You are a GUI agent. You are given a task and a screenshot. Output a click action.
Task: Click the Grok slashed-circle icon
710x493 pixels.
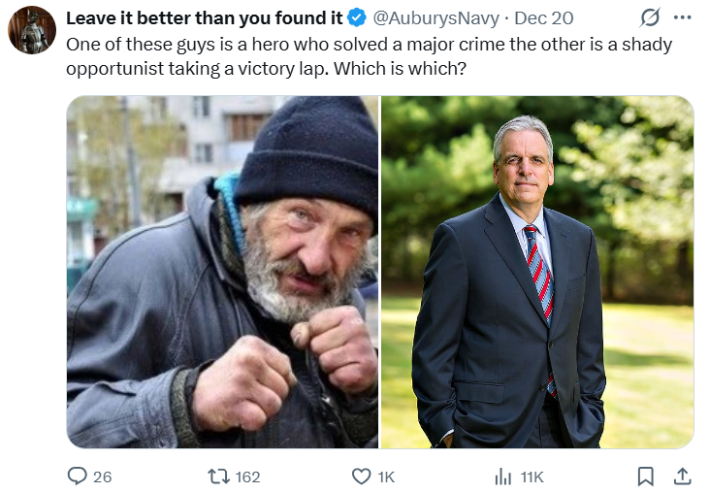[x=651, y=18]
